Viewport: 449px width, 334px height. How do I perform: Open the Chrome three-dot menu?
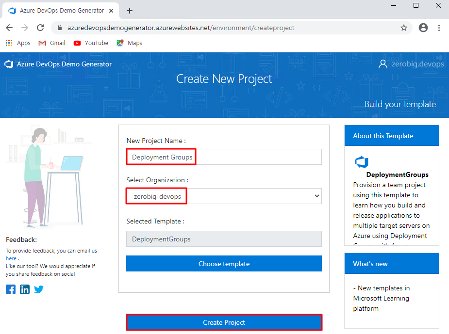click(x=439, y=28)
